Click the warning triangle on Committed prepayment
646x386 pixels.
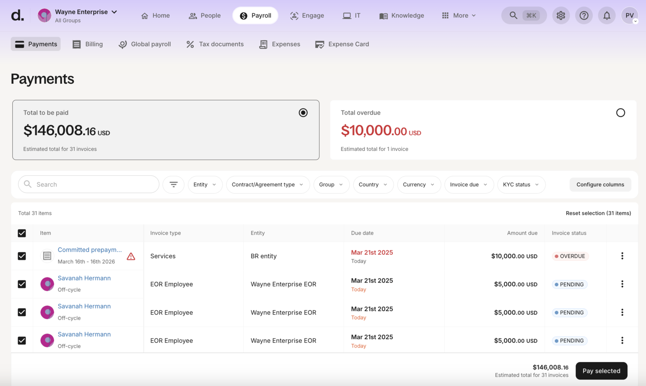(131, 256)
